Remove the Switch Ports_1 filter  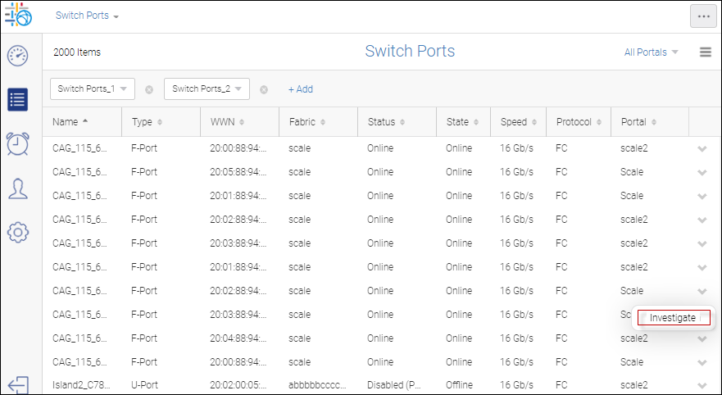pyautogui.click(x=149, y=89)
